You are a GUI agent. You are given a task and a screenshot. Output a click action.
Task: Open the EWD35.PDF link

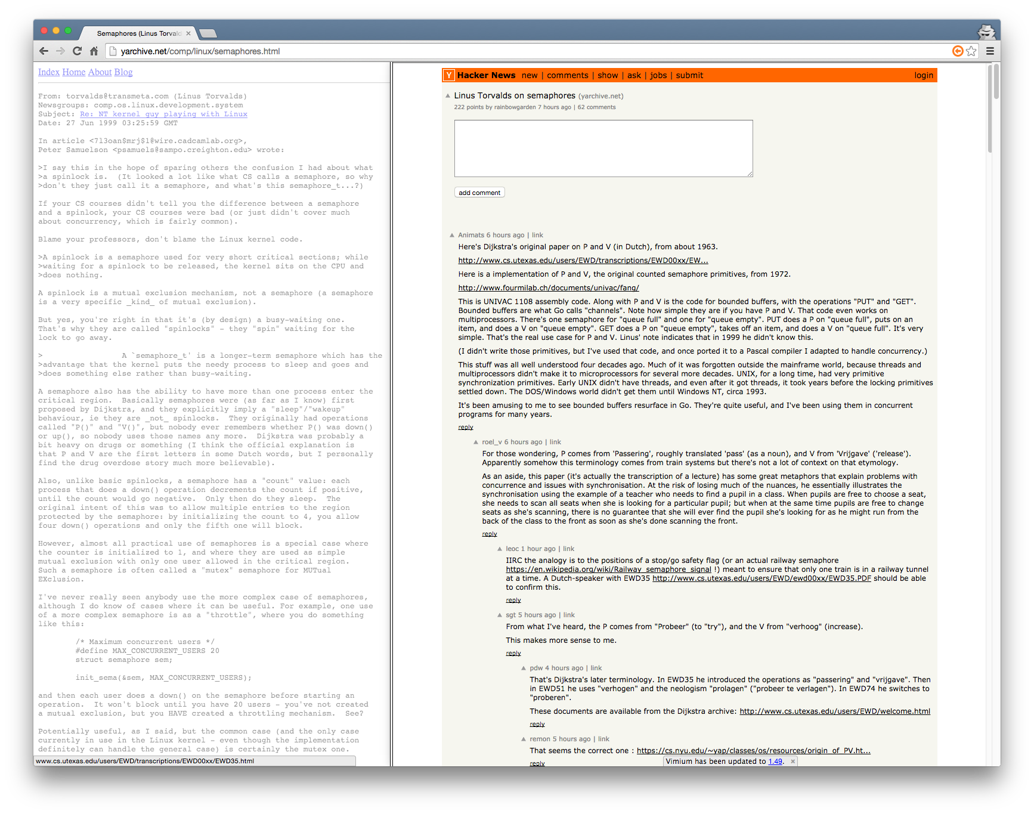(x=761, y=578)
